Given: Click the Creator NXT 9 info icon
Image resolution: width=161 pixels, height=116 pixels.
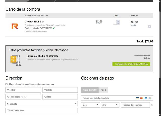Looking at the screenshot, I should point(43,22).
